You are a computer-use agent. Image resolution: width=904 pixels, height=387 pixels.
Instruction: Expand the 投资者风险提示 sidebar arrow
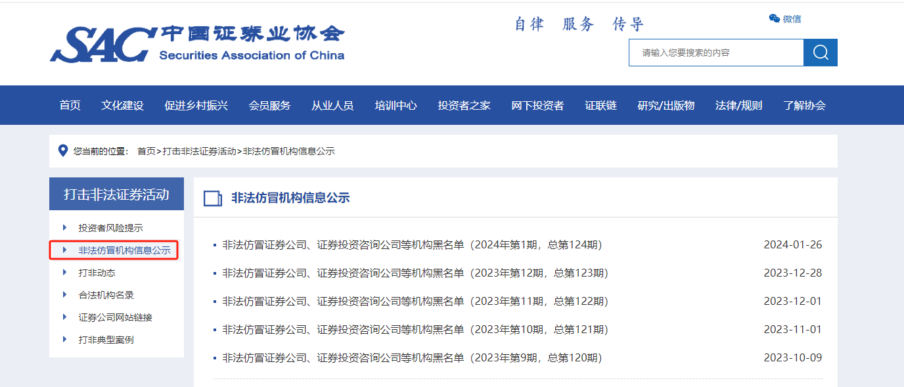pos(65,228)
